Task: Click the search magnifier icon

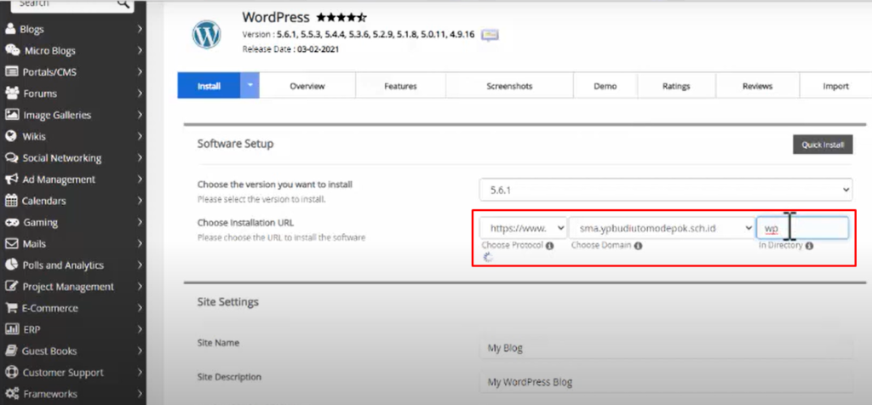Action: (x=123, y=4)
